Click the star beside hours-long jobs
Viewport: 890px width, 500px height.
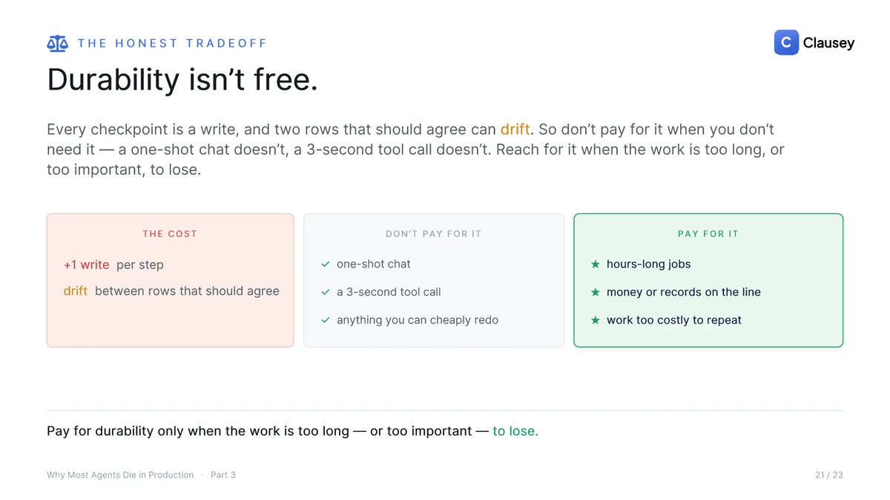[595, 264]
